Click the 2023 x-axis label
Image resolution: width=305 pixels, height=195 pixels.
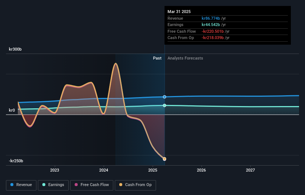pyautogui.click(x=55, y=170)
